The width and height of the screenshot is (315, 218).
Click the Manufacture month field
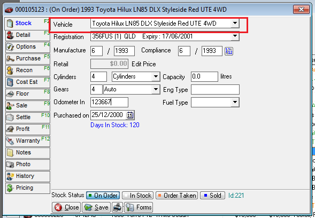pyautogui.click(x=96, y=51)
